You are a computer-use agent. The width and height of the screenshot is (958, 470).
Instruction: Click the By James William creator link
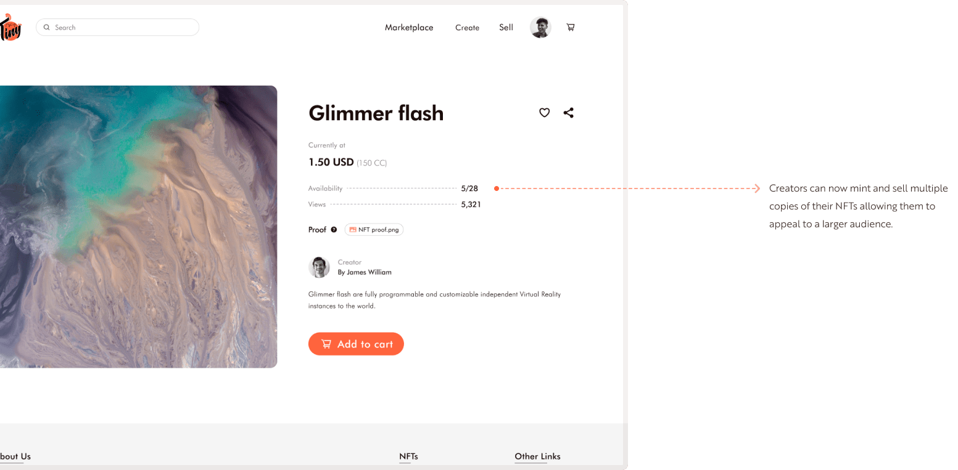[365, 272]
